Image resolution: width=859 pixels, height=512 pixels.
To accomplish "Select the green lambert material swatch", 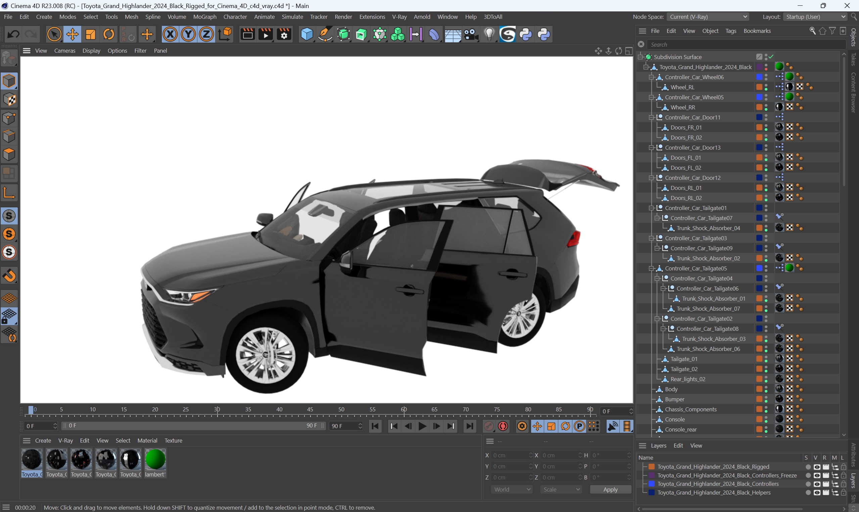I will click(155, 460).
